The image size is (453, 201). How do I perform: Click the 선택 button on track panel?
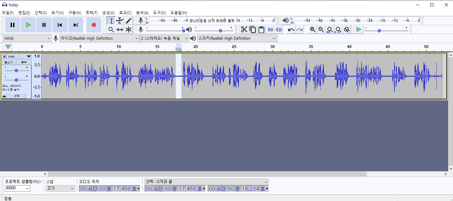[17, 96]
